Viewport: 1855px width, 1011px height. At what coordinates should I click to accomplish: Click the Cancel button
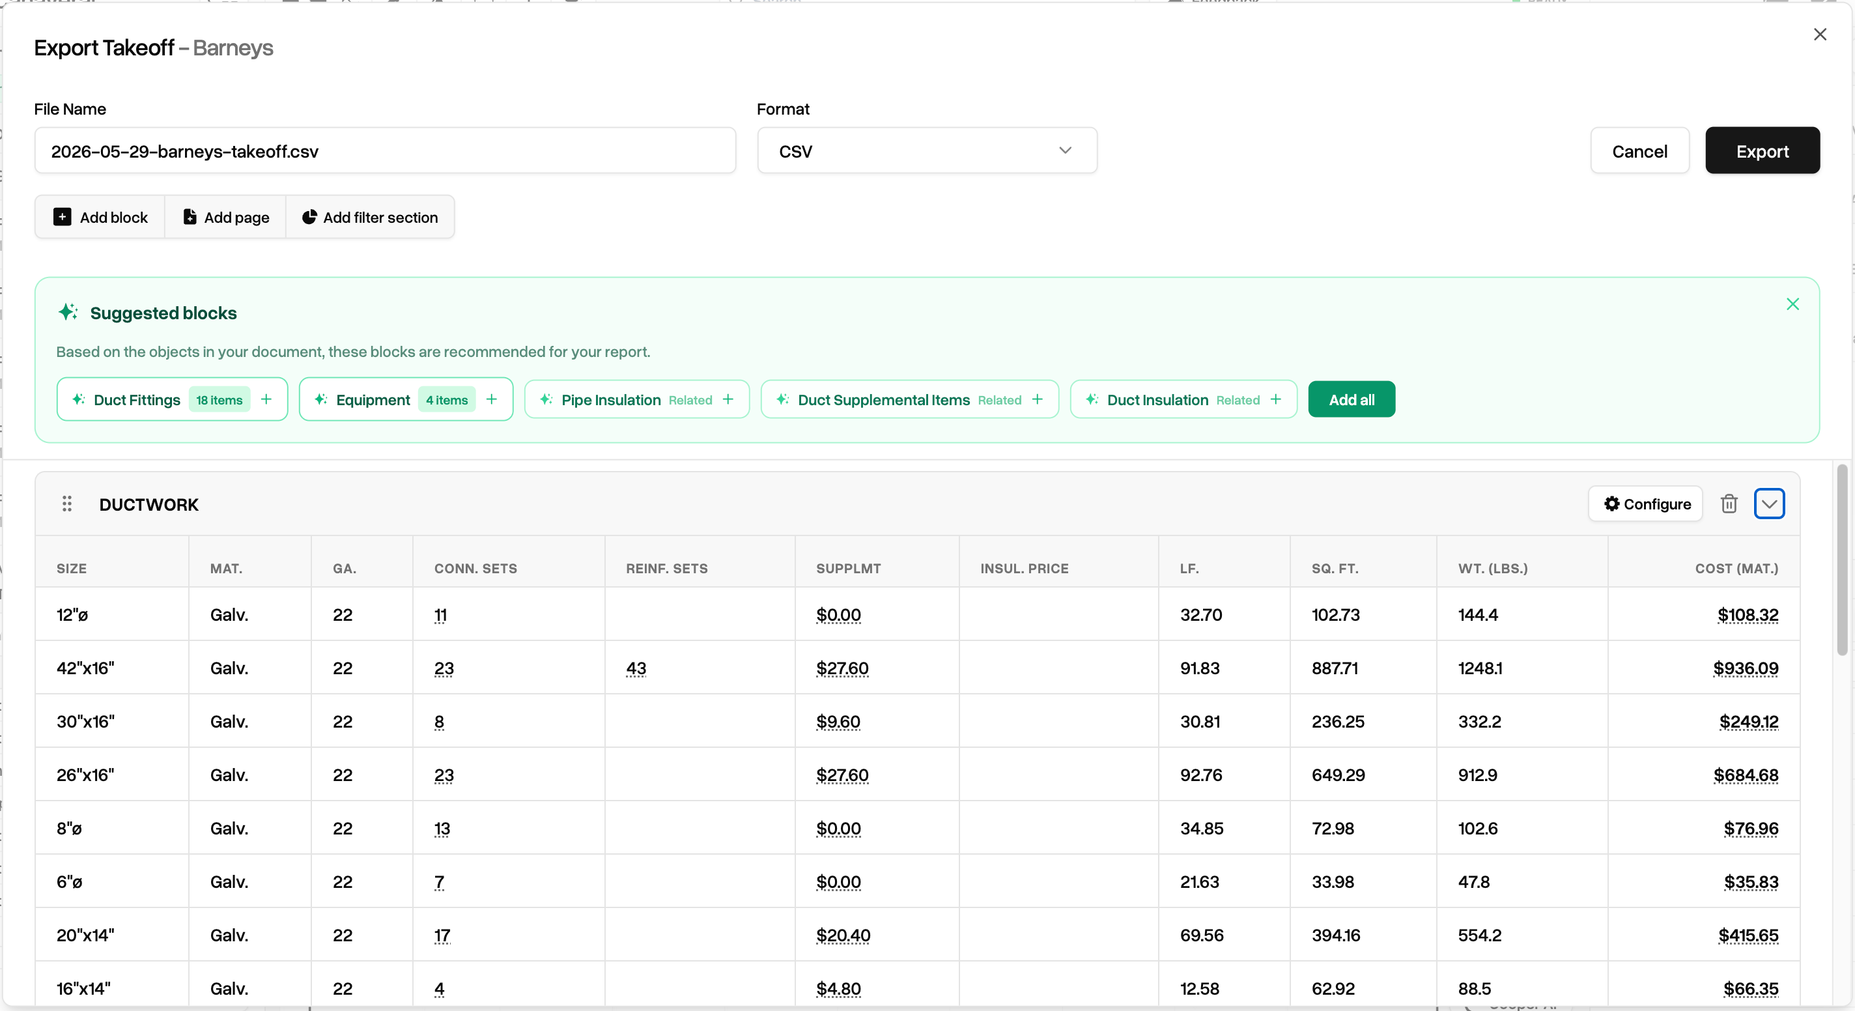pos(1639,150)
